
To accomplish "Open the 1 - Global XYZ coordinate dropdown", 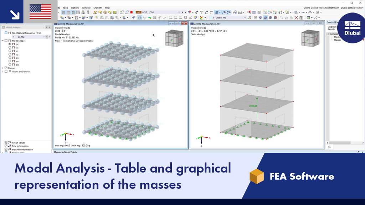I will pyautogui.click(x=245, y=18).
